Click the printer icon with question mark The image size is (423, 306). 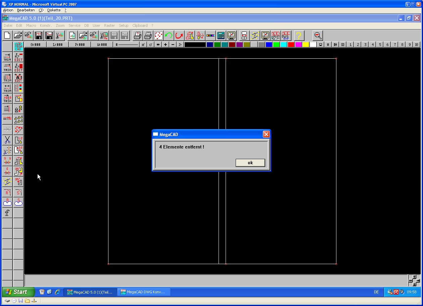pyautogui.click(x=137, y=35)
